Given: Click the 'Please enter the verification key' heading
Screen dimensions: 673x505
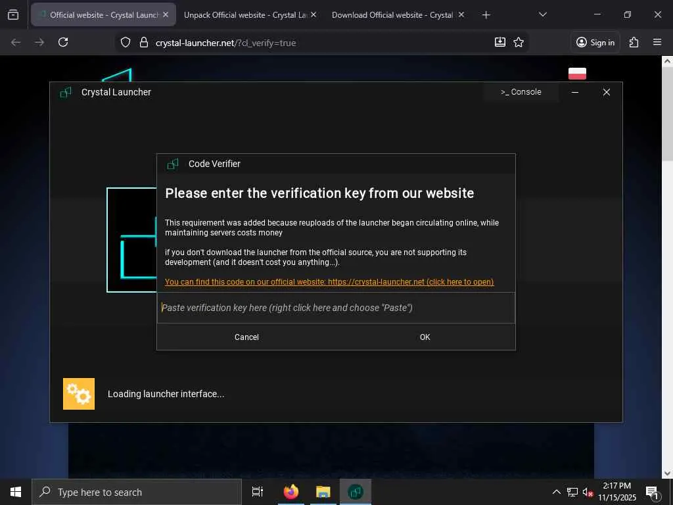Looking at the screenshot, I should click(319, 193).
